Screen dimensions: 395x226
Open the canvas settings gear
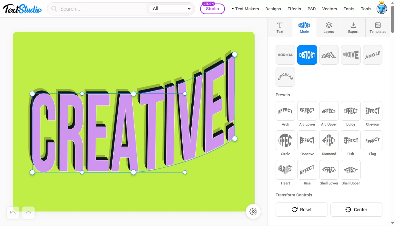click(x=253, y=212)
